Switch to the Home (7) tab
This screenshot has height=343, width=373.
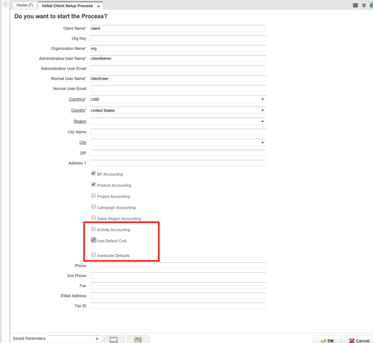24,5
